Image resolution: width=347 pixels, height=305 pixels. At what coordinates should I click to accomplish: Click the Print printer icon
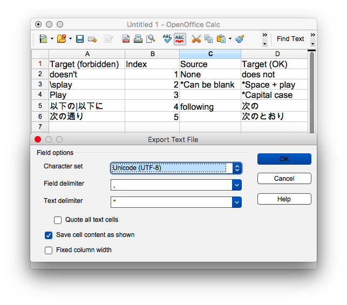[138, 39]
